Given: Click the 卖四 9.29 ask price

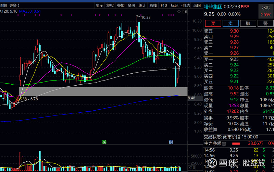Looking at the screenshot, I should pos(234,37).
